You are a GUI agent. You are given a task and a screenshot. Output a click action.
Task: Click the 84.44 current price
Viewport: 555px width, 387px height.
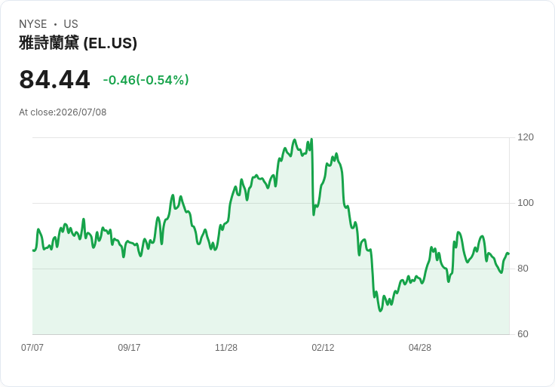click(x=54, y=80)
